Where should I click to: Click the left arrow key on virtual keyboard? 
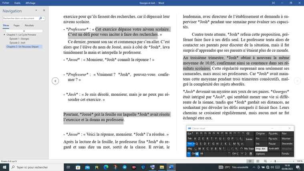coord(238,153)
